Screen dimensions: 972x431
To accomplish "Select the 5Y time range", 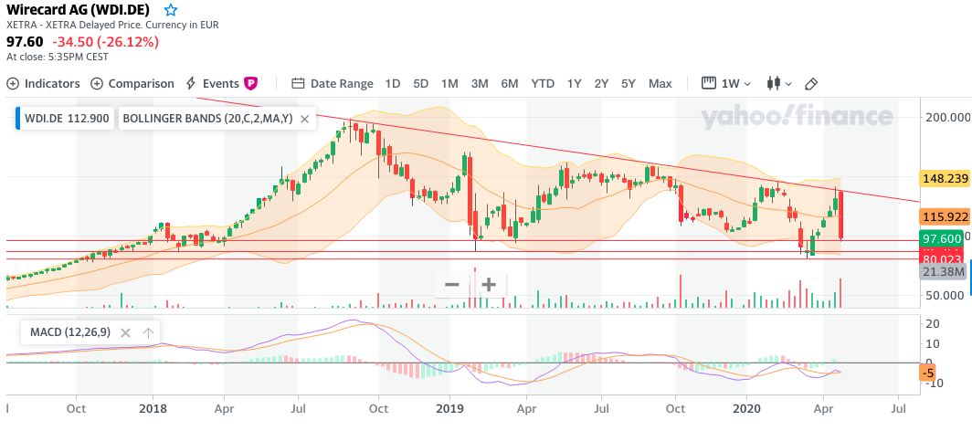I will (629, 83).
